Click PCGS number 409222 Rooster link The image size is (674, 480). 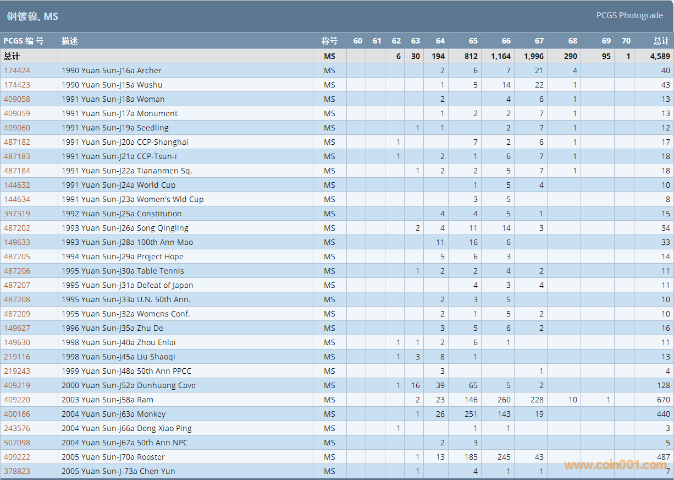17,457
